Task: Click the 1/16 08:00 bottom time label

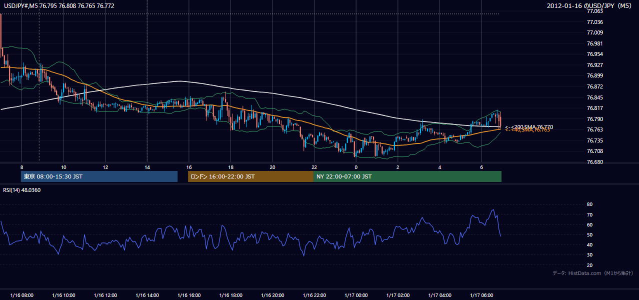Action: tap(21, 295)
